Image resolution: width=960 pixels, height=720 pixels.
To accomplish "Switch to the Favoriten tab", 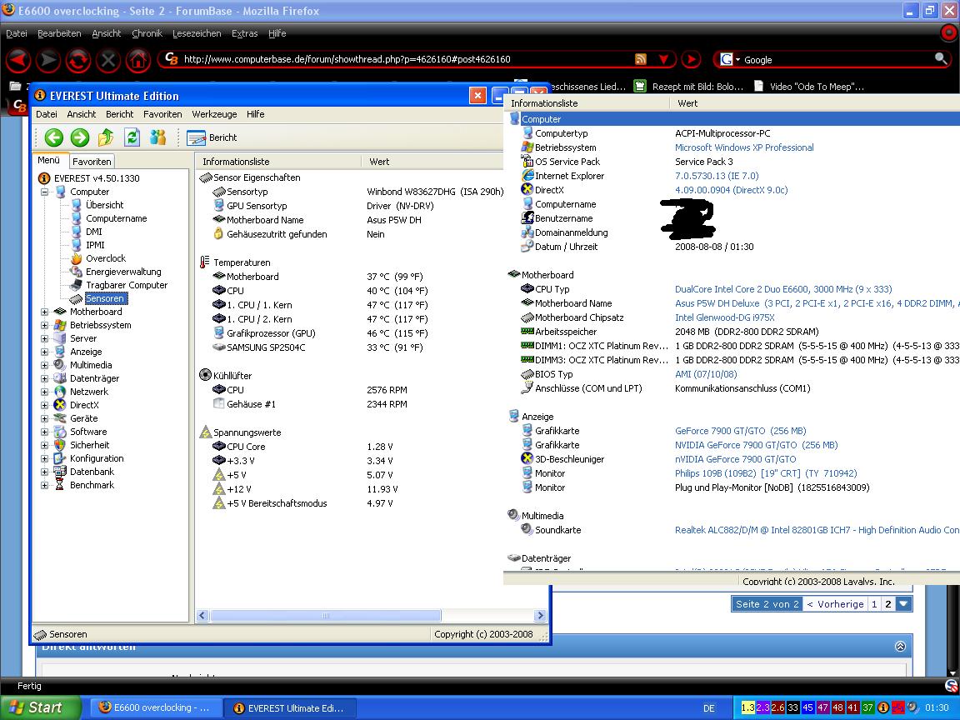I will (x=92, y=162).
